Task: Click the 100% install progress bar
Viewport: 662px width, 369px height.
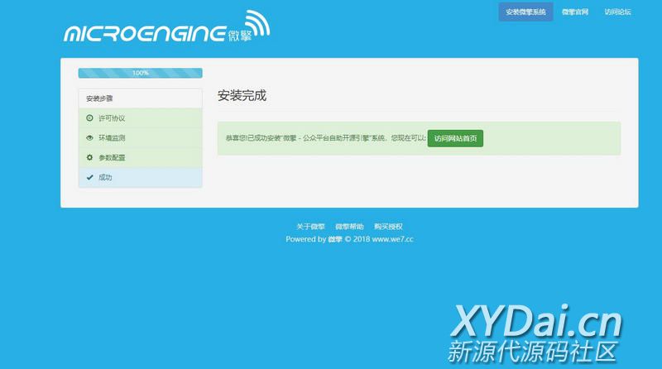Action: pos(140,73)
